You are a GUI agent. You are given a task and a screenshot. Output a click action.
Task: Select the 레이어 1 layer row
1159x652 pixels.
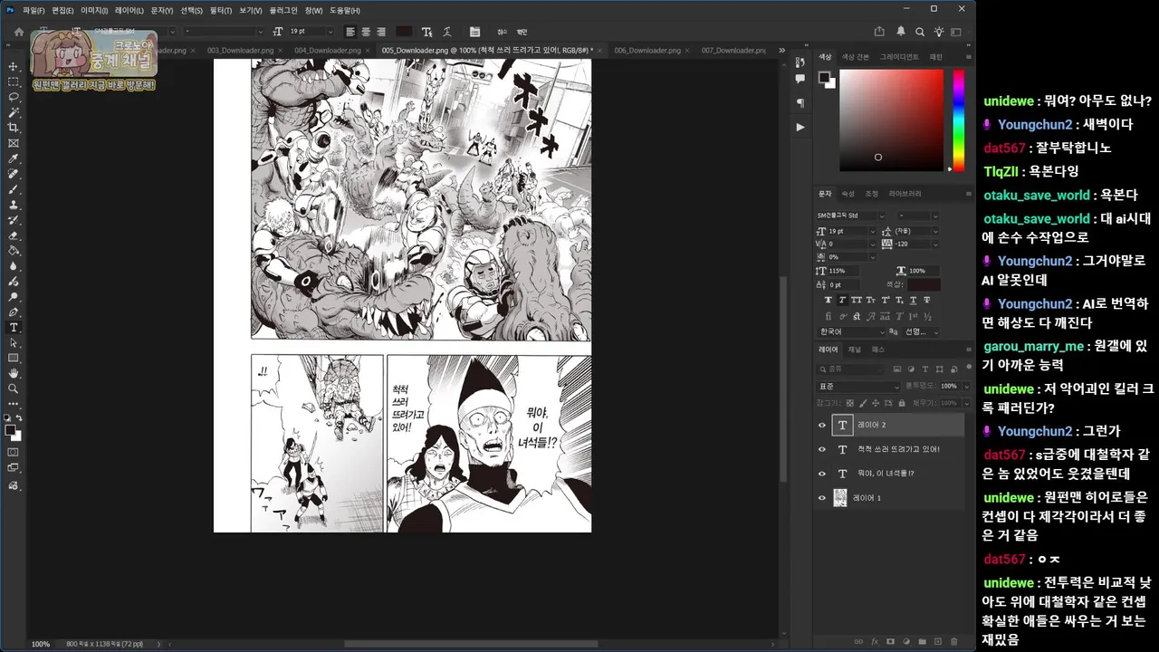point(890,497)
